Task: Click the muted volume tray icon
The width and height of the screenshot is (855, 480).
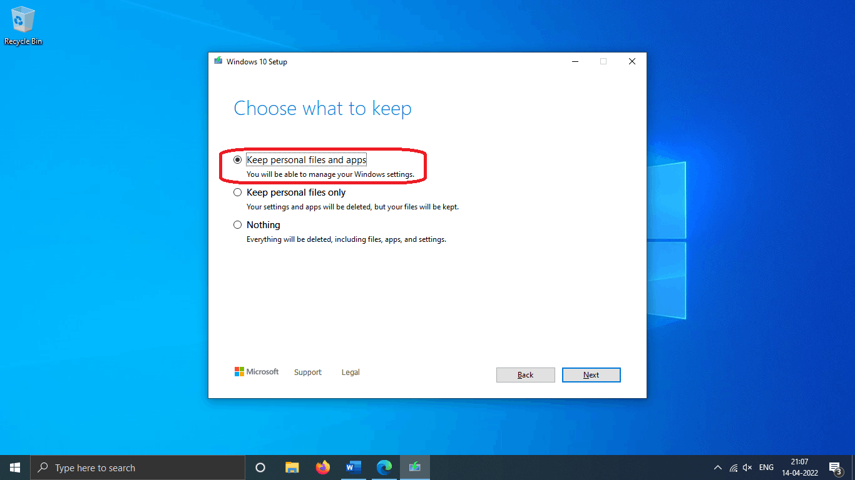Action: 747,467
